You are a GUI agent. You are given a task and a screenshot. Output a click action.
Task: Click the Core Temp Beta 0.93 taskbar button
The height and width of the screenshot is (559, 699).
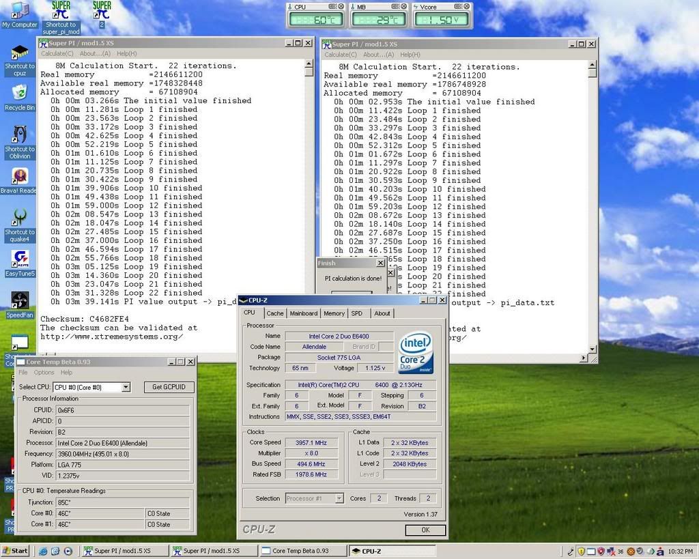point(303,551)
